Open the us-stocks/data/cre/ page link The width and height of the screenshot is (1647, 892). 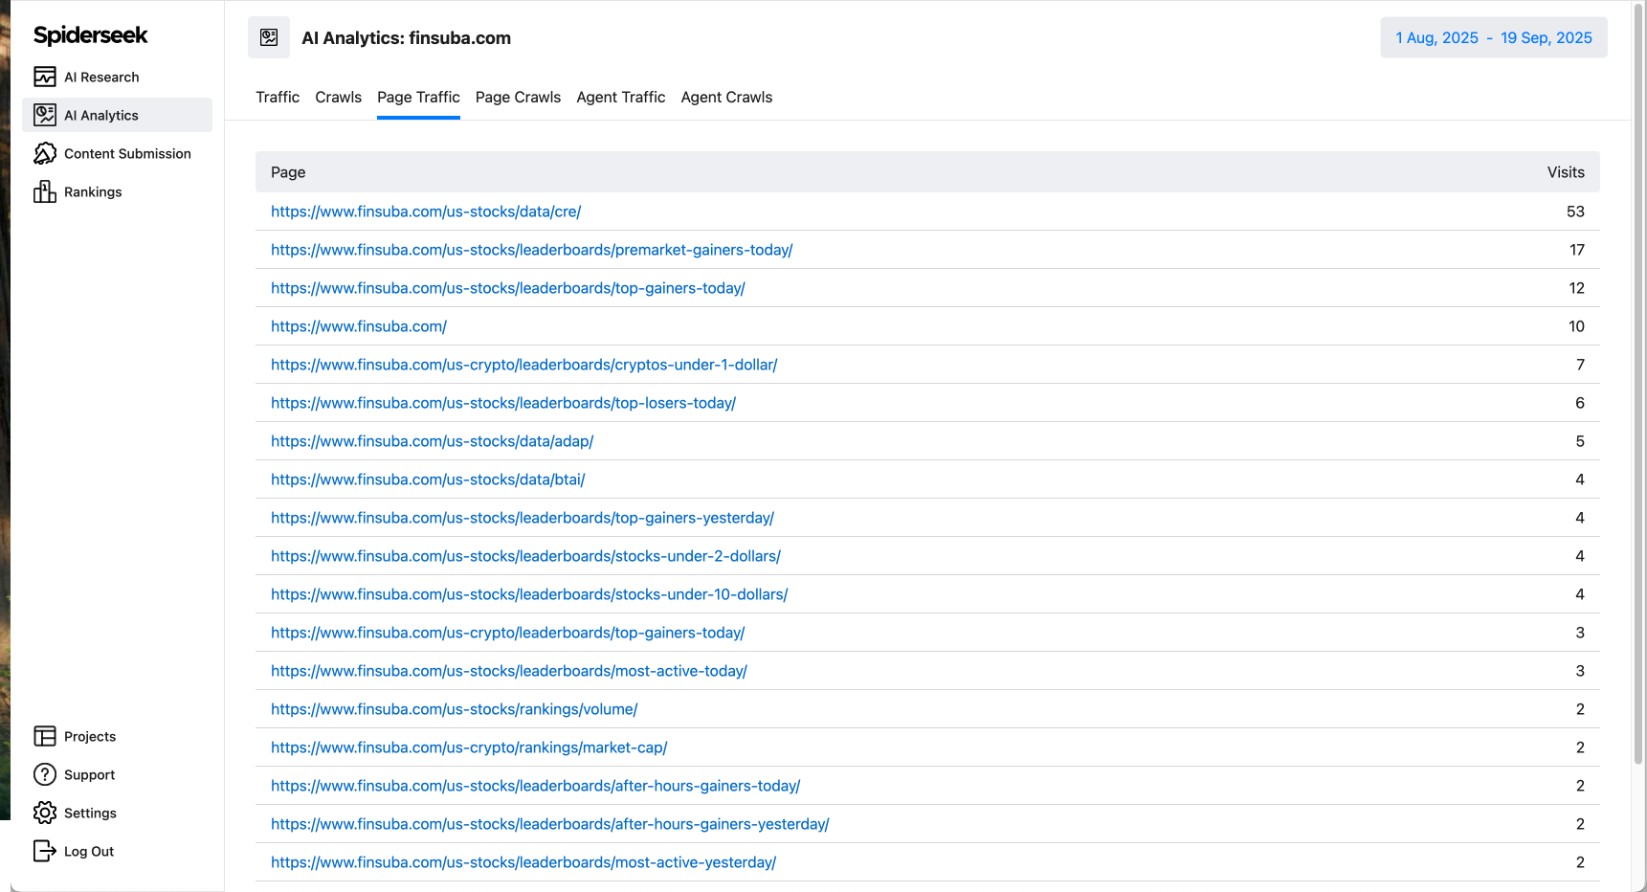[426, 212]
